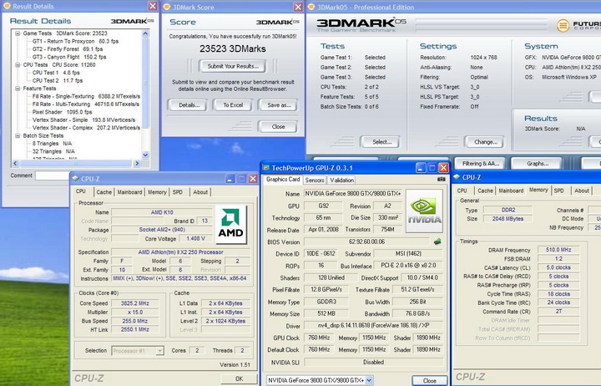Image resolution: width=601 pixels, height=386 pixels.
Task: Click Filtering & AA... button
Action: click(480, 164)
